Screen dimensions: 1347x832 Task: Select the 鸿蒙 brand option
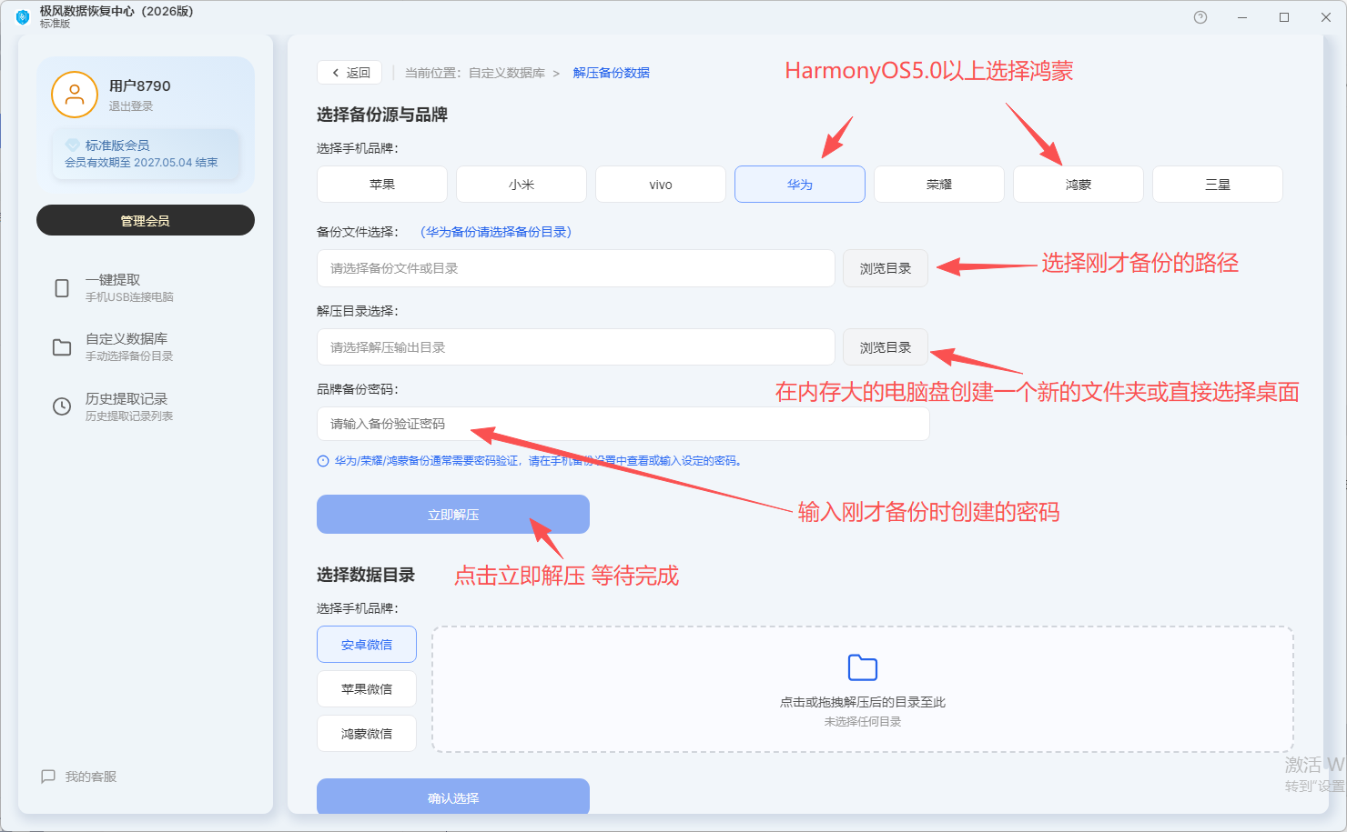[x=1079, y=184]
